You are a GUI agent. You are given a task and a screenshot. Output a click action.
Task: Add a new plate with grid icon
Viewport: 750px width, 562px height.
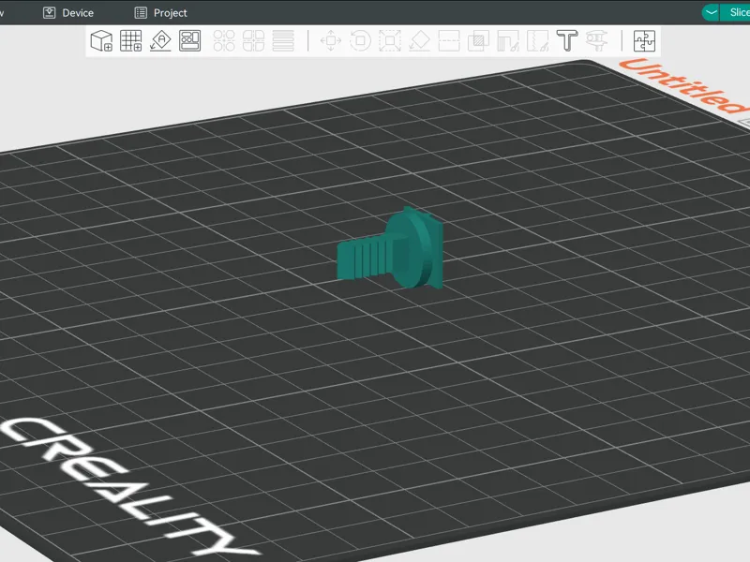[x=130, y=40]
